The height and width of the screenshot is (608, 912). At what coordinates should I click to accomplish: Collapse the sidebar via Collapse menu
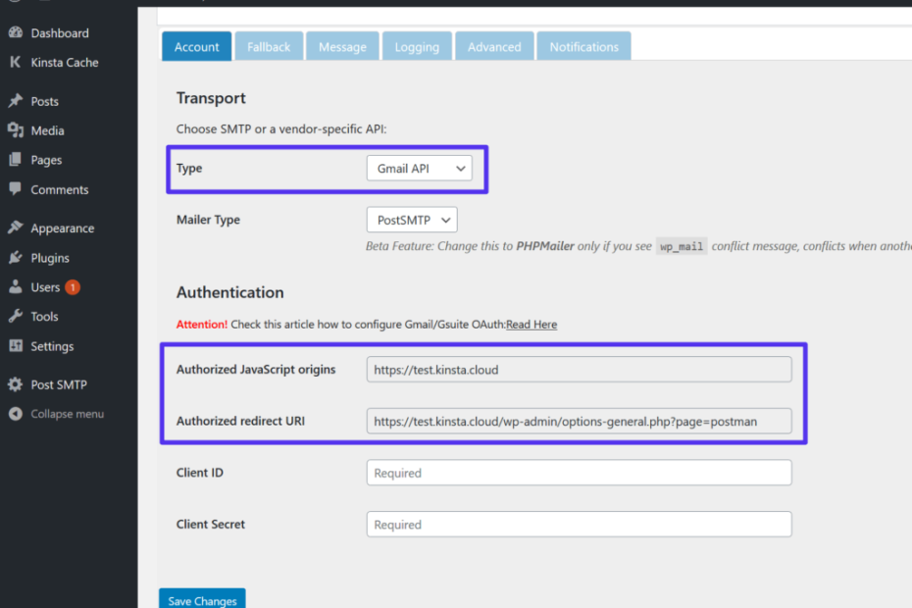coord(68,414)
